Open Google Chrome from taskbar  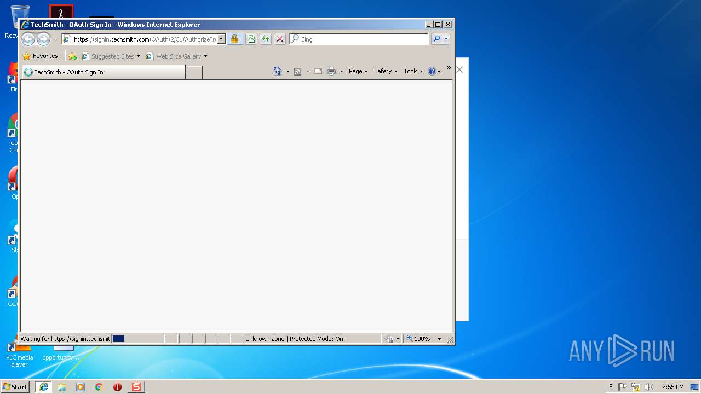click(99, 387)
